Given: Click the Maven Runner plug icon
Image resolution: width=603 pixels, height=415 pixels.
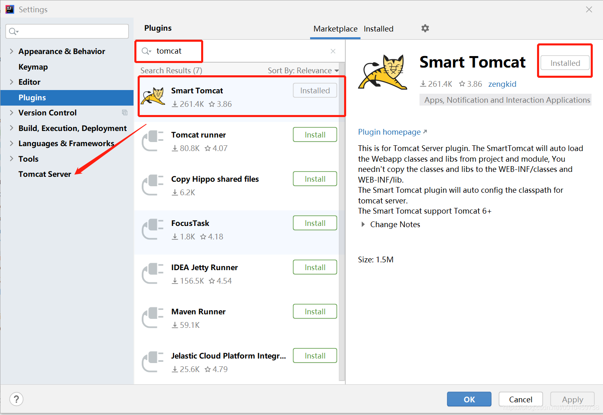Looking at the screenshot, I should (x=152, y=318).
